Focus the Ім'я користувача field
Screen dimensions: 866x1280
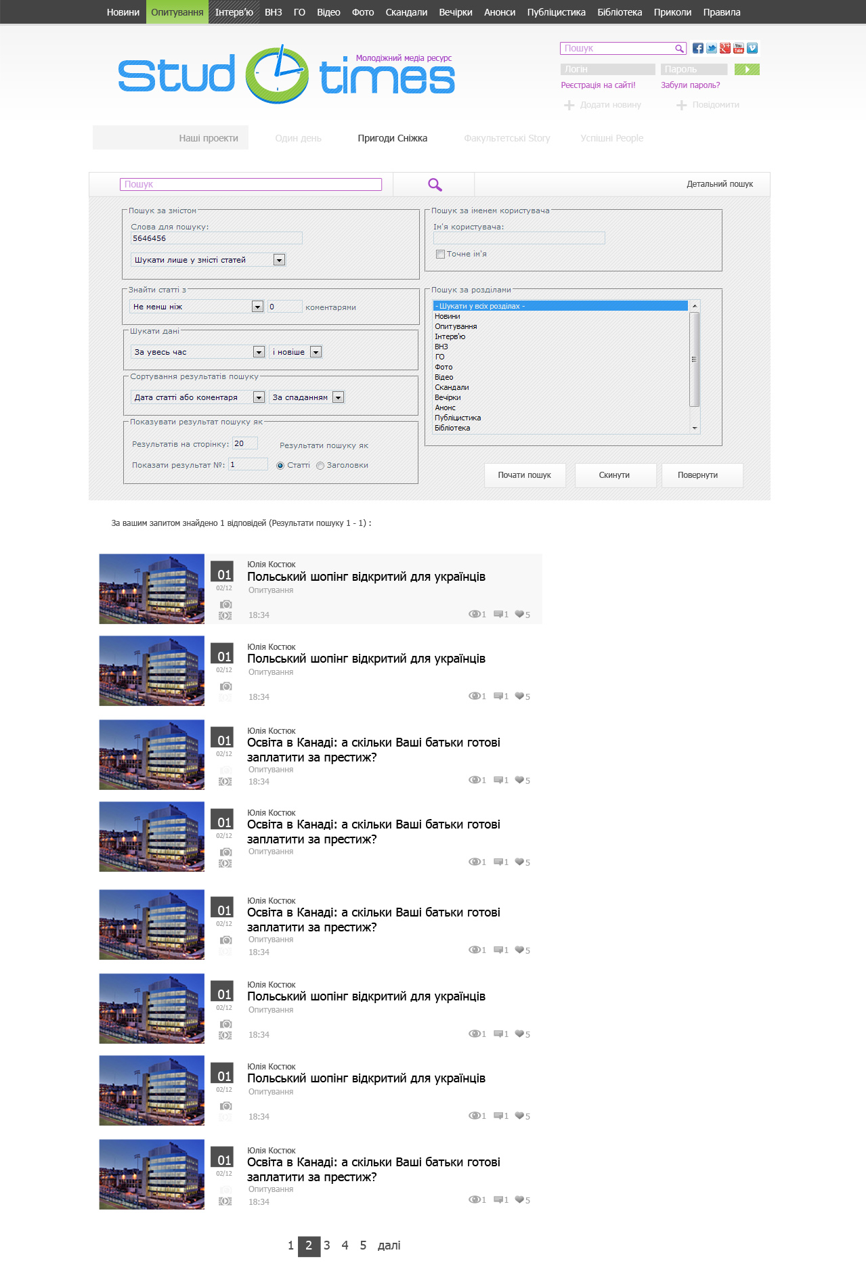click(x=519, y=238)
